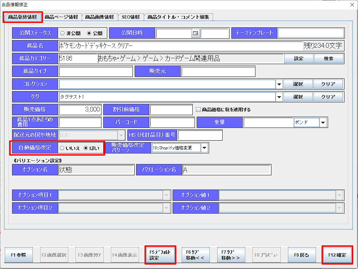The image size is (358, 269).
Task: Click the 販売価格 input field
Action: click(x=80, y=109)
